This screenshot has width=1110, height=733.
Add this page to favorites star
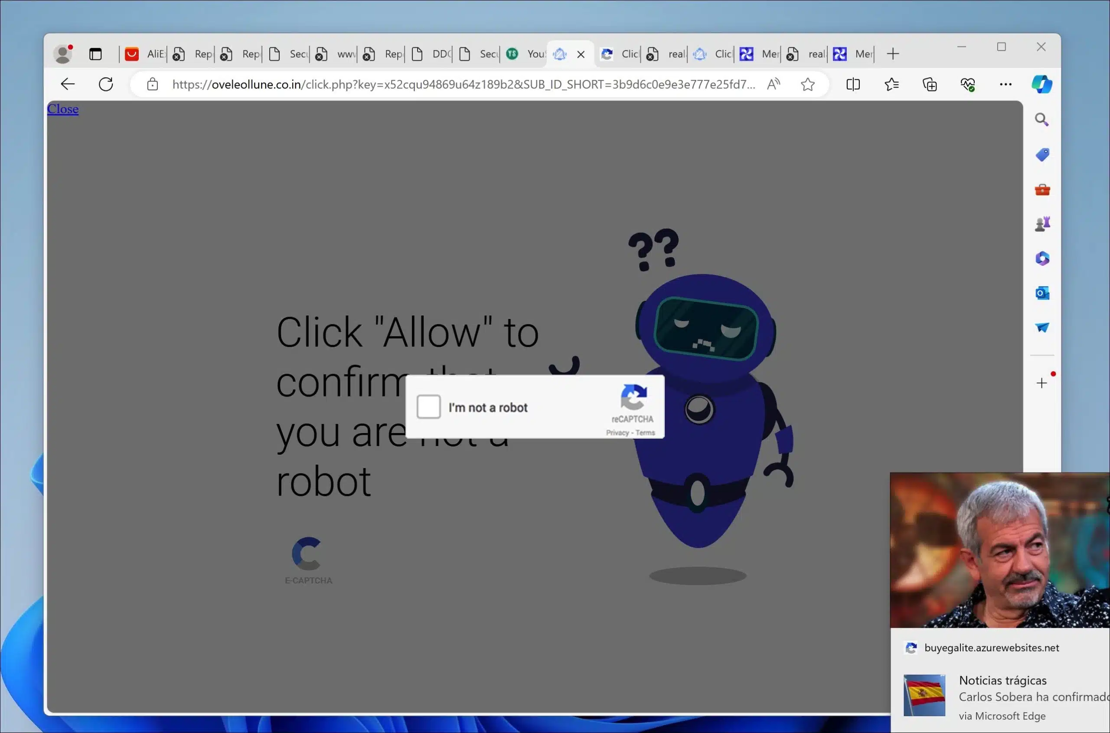(807, 84)
